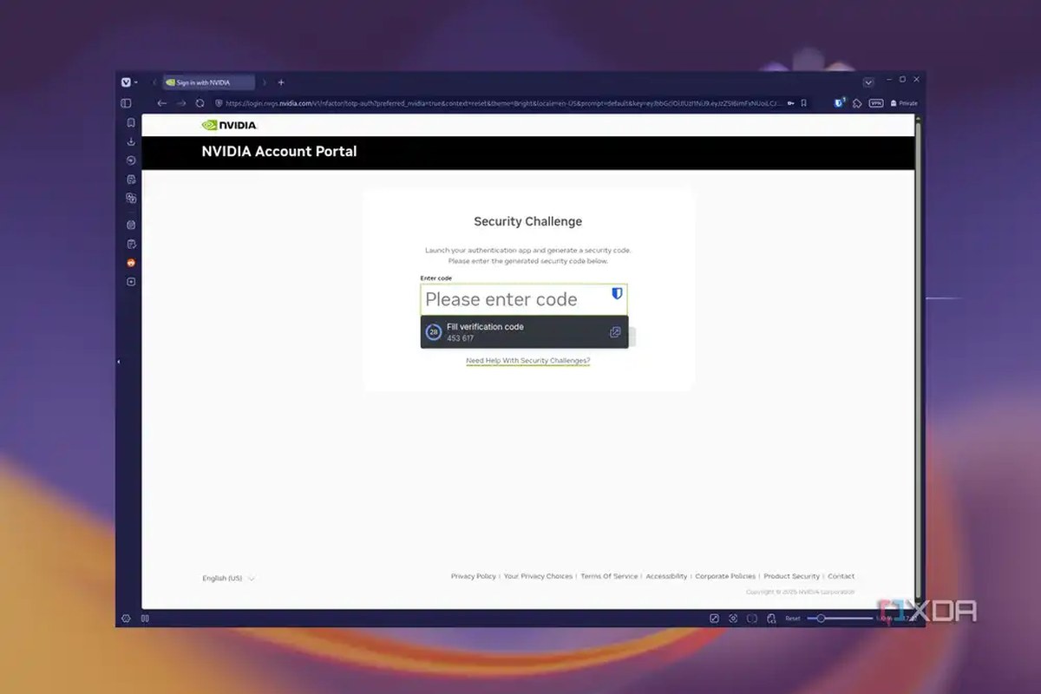Click the address bar URL field

pyautogui.click(x=503, y=103)
